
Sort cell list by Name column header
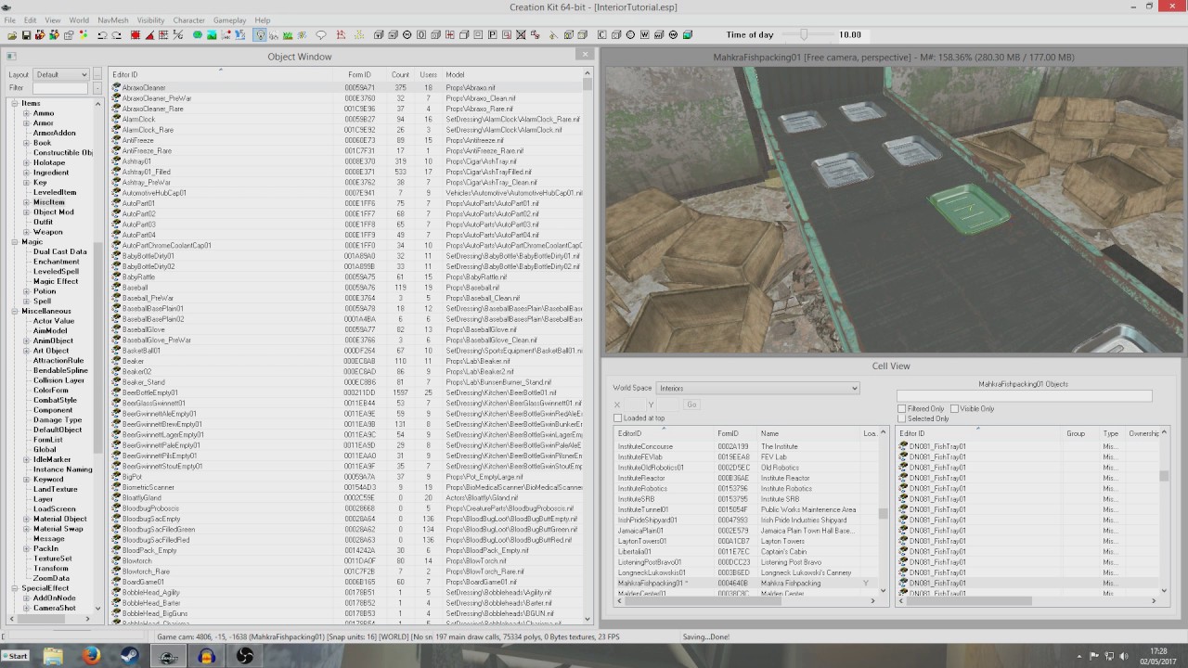[809, 433]
